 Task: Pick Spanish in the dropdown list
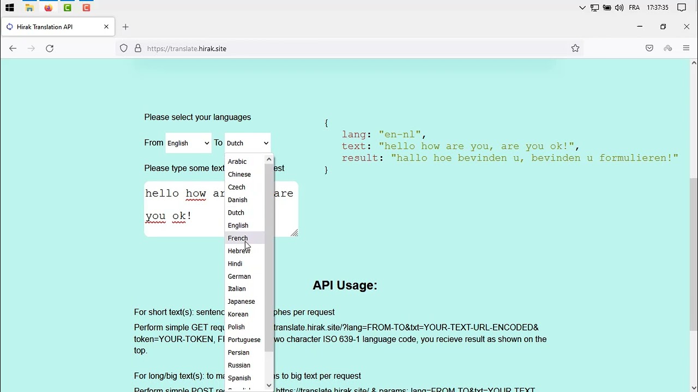point(245,378)
